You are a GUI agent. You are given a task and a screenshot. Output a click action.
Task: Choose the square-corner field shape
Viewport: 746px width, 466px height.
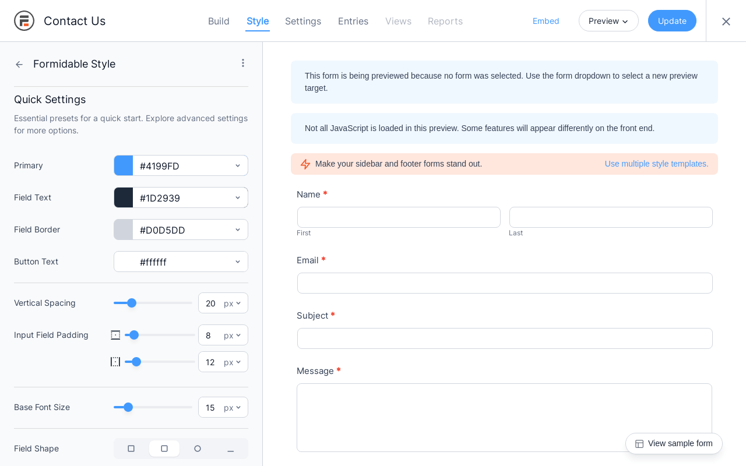pyautogui.click(x=131, y=449)
